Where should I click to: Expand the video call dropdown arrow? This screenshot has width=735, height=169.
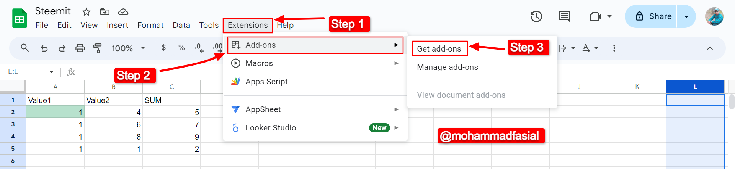[x=609, y=16]
